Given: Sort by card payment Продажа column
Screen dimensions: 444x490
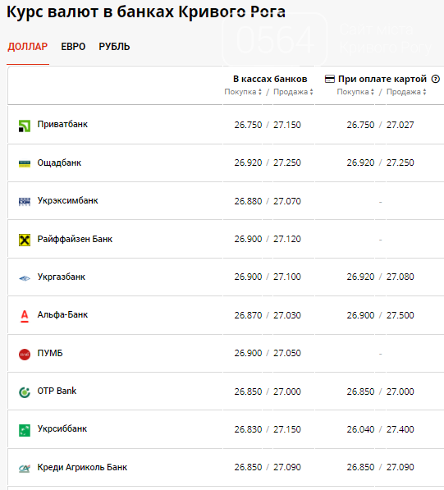Looking at the screenshot, I should click(x=406, y=92).
